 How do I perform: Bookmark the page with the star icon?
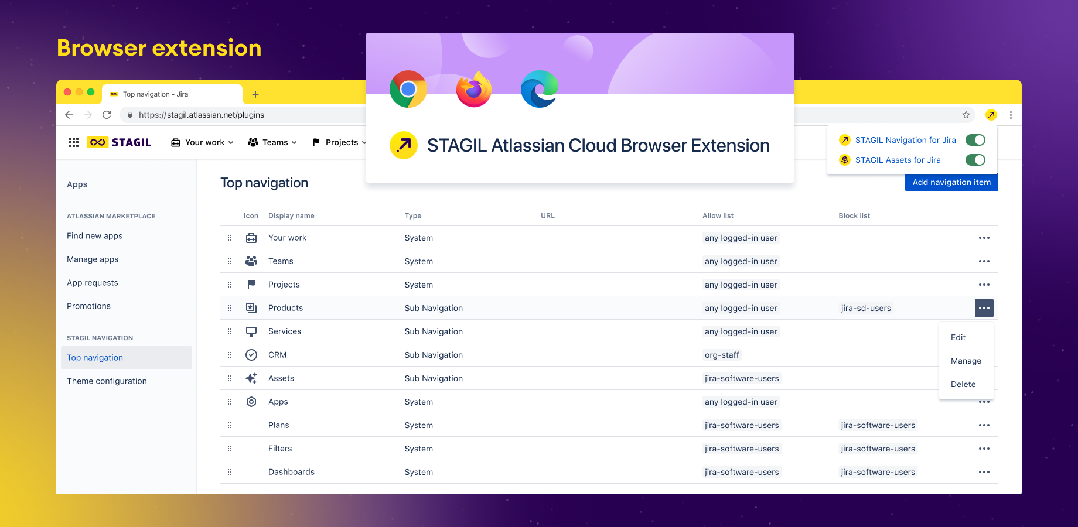click(966, 115)
